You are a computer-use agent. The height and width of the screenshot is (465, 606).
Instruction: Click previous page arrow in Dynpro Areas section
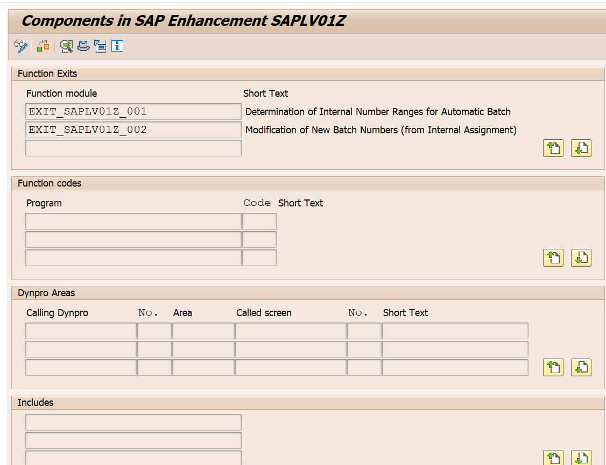click(554, 368)
